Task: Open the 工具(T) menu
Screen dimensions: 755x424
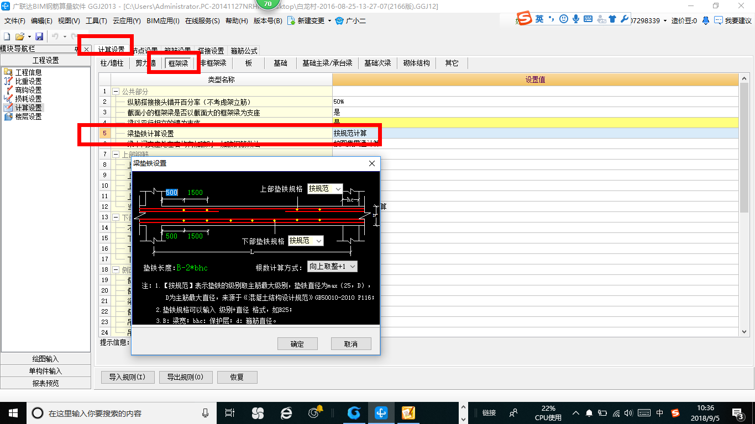Action: [96, 21]
